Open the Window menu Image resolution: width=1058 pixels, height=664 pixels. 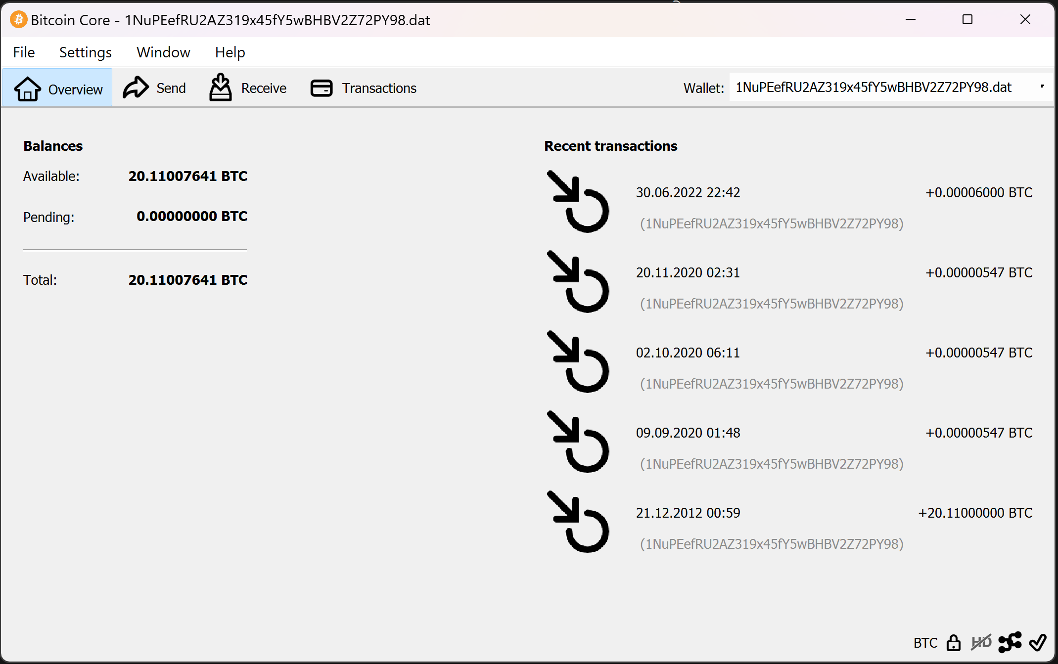pyautogui.click(x=163, y=52)
